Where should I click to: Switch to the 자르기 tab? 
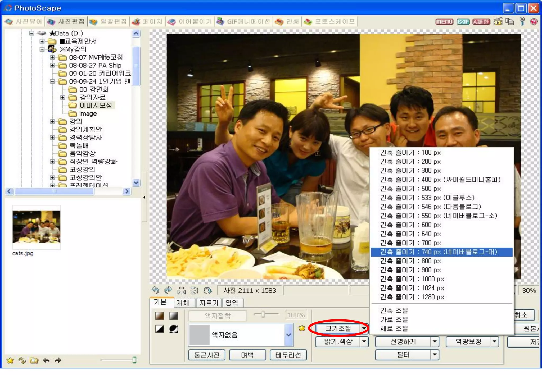pyautogui.click(x=209, y=303)
